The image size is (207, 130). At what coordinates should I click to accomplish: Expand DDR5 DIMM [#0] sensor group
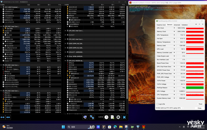pos(65,43)
